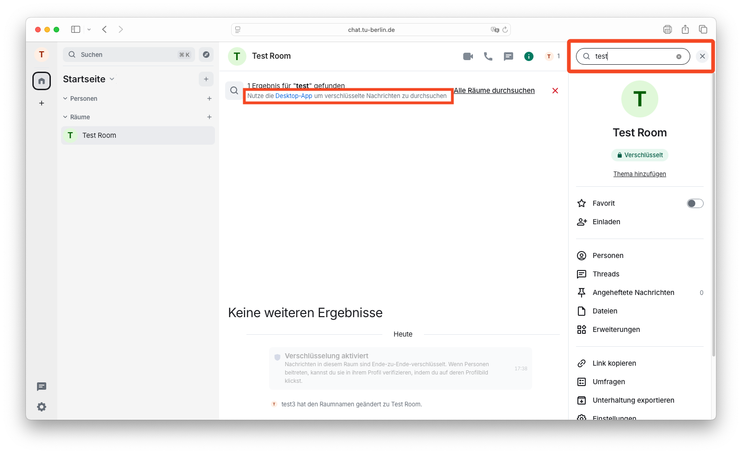Click the home space icon
Image resolution: width=742 pixels, height=454 pixels.
click(42, 81)
